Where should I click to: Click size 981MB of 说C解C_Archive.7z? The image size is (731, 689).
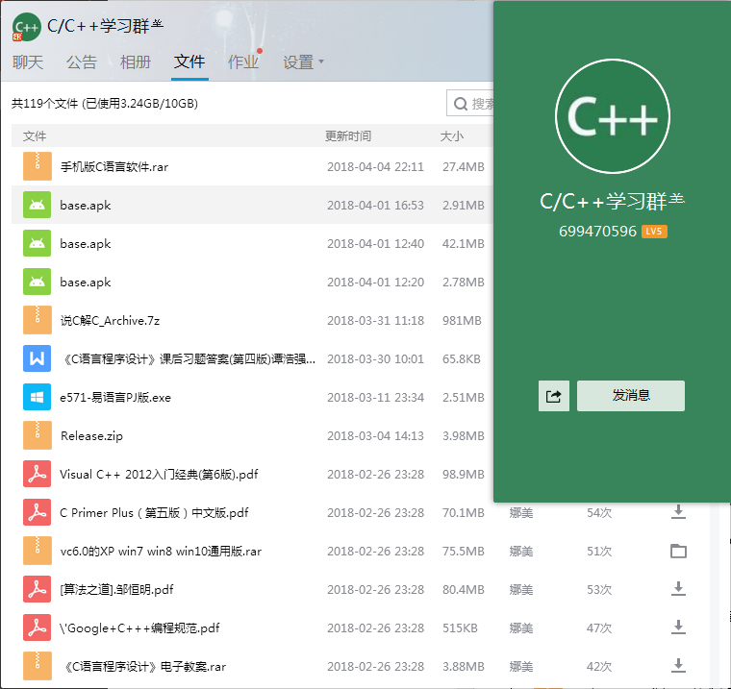(462, 321)
